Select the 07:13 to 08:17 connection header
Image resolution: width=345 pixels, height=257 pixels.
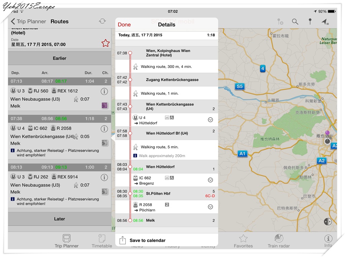click(59, 81)
